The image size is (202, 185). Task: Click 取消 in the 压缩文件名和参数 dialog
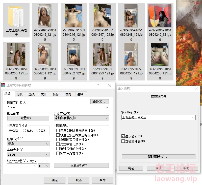pyautogui.click(x=79, y=180)
